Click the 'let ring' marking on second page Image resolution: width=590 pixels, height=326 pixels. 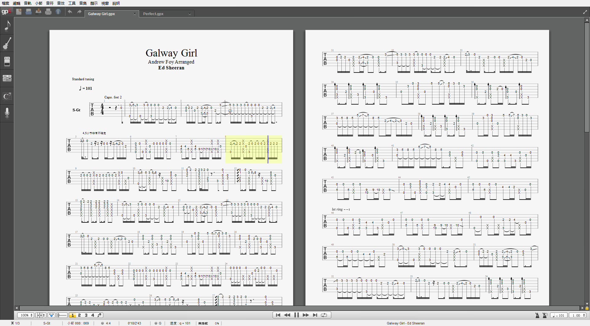(340, 209)
